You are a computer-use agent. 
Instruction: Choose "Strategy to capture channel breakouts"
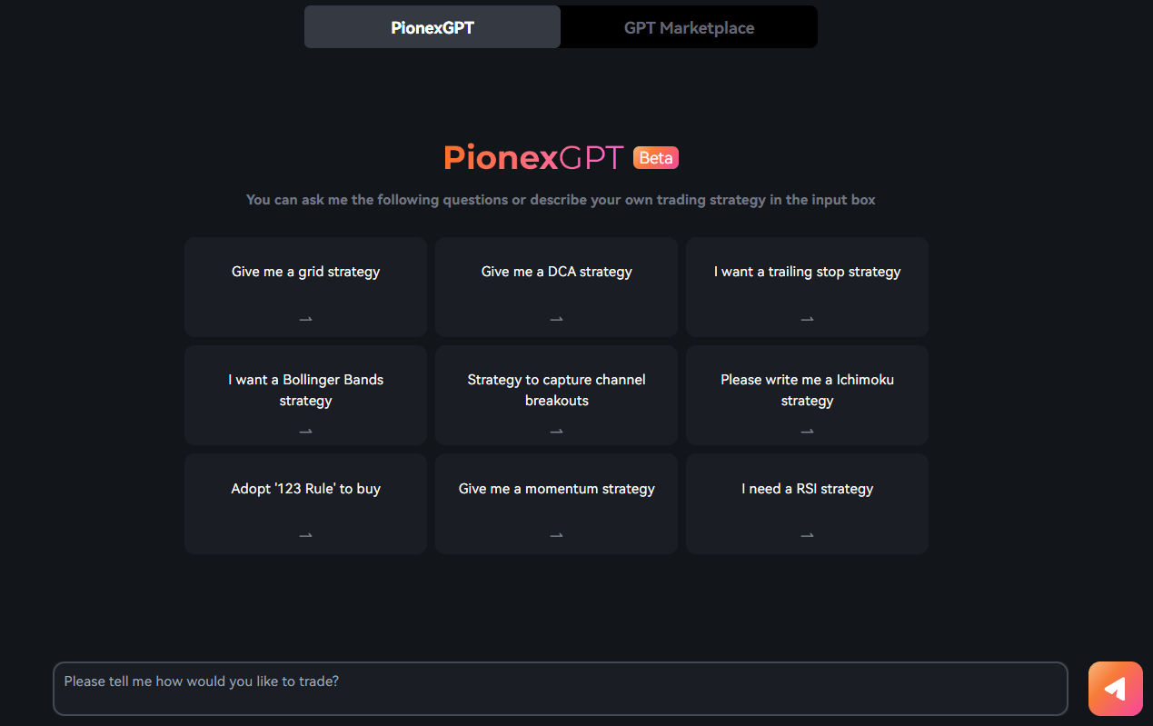tap(556, 390)
